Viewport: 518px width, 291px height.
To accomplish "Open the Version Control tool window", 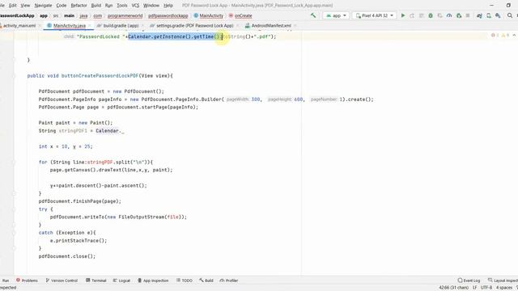I will (62, 280).
